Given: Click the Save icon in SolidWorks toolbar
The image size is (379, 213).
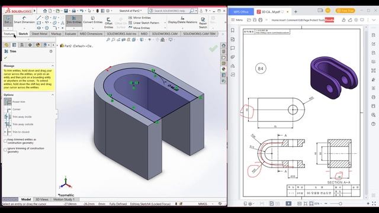Looking at the screenshot, I should click(x=66, y=11).
